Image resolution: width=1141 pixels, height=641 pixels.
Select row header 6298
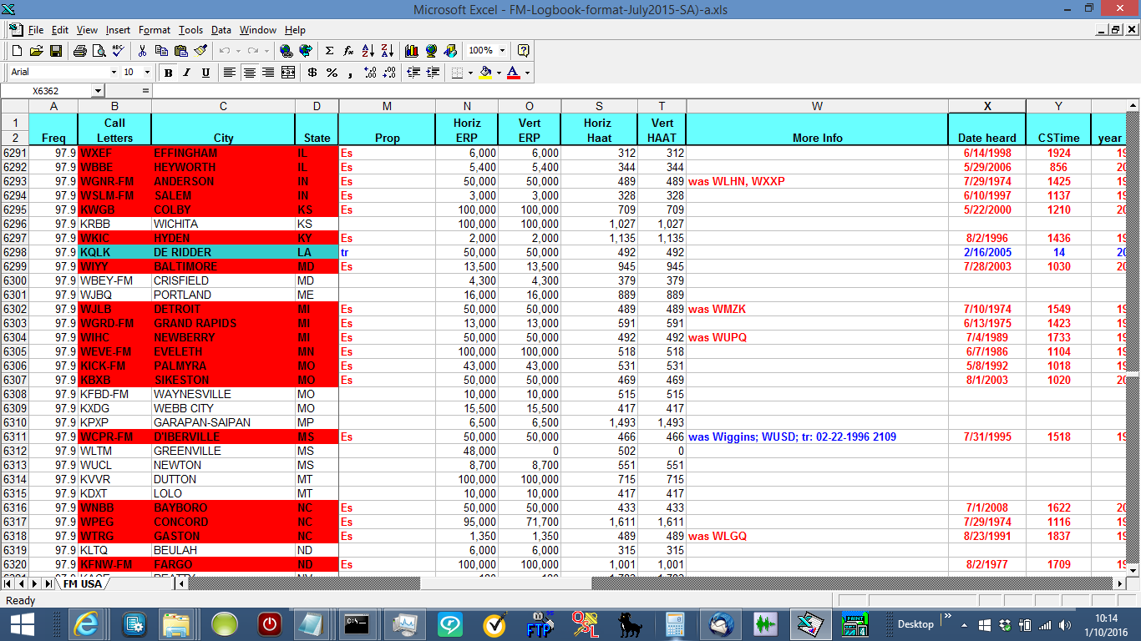(15, 252)
